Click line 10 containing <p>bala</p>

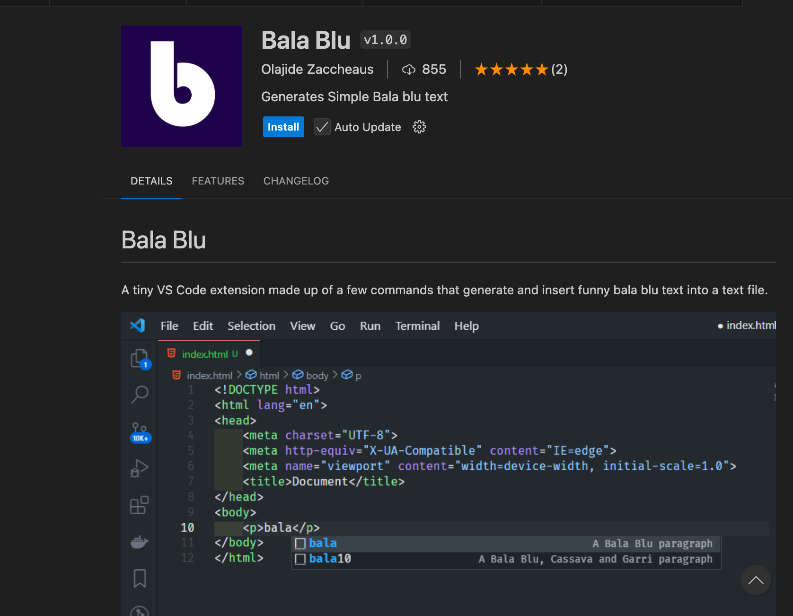(492, 528)
